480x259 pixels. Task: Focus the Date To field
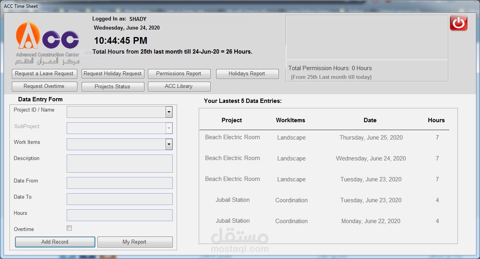pos(120,199)
